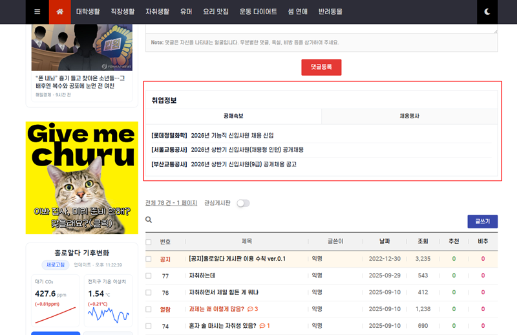Open comments bubble on '과제는 왜 이렇게 많음?' post
517x335 pixels.
(x=251, y=309)
